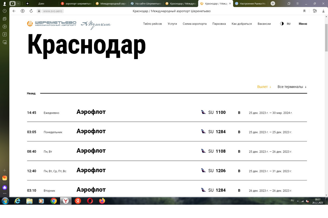This screenshot has height=218, width=328.
Task: Launch Alice assistant icon in sidebar
Action: pyautogui.click(x=4, y=187)
